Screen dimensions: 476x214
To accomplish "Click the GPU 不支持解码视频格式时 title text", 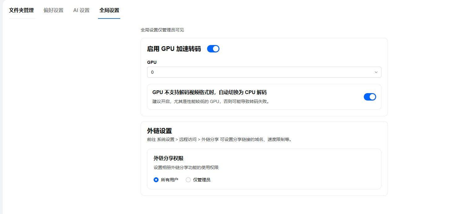I will point(210,92).
